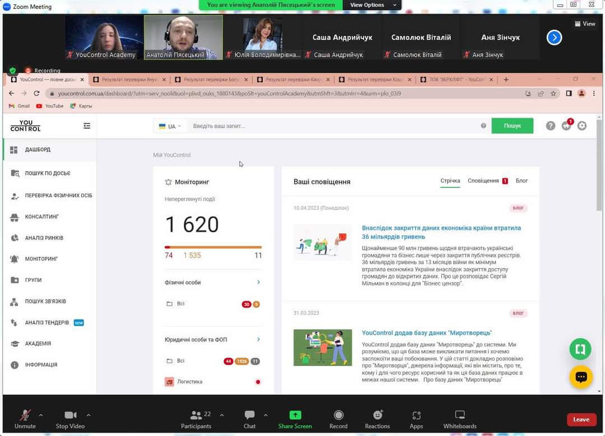Click the Інформація info icon

click(x=15, y=365)
